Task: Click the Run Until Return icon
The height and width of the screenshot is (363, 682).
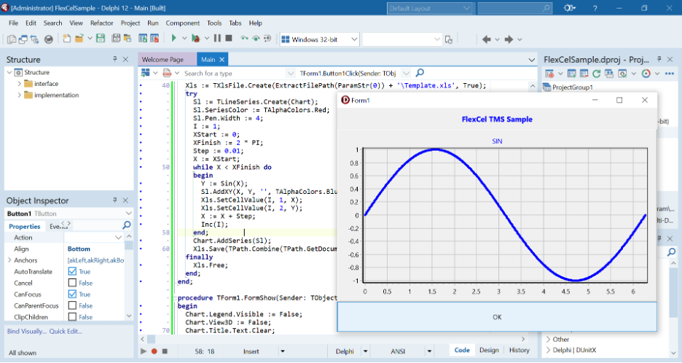Action: 267,39
